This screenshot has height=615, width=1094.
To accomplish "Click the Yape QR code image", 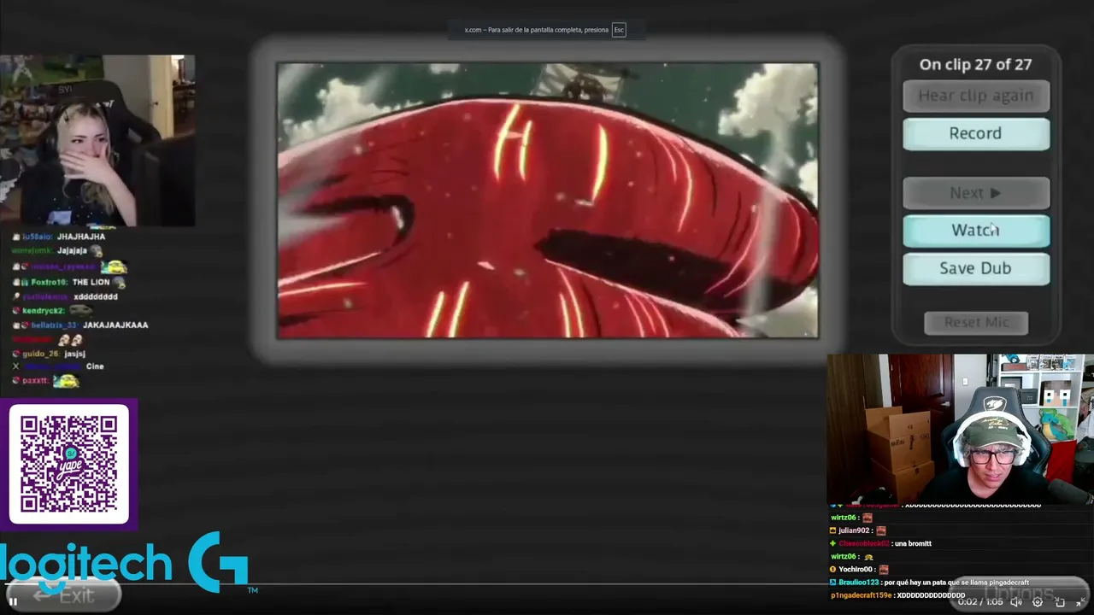I will [69, 464].
